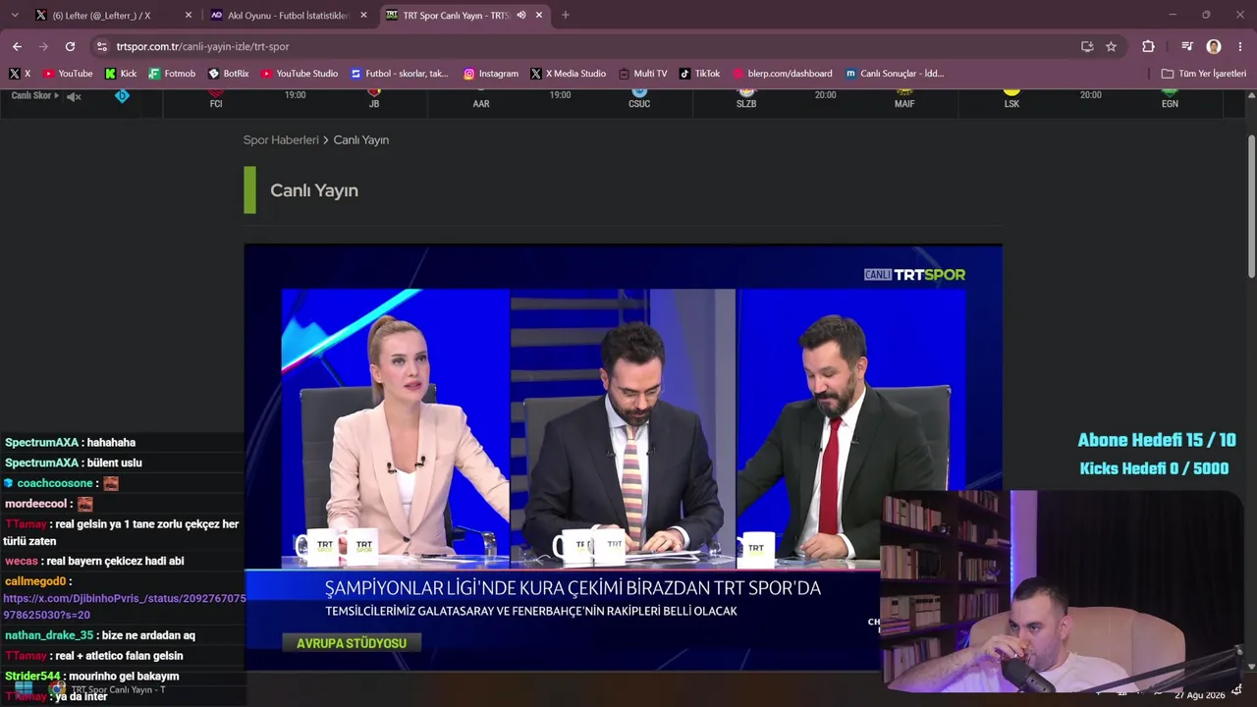Close the Akıl Oyunu tab
Image resolution: width=1257 pixels, height=707 pixels.
click(363, 15)
